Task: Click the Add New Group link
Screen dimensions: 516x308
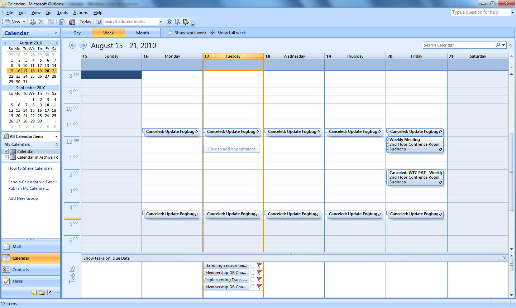Action: [x=23, y=198]
